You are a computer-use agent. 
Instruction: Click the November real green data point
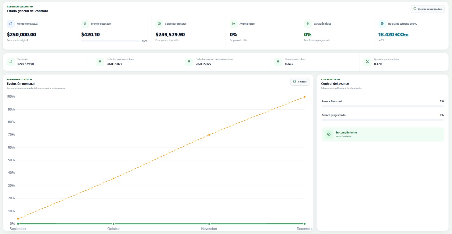click(x=209, y=224)
